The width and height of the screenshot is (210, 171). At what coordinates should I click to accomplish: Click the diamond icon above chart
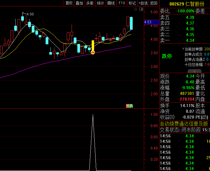pos(136,9)
